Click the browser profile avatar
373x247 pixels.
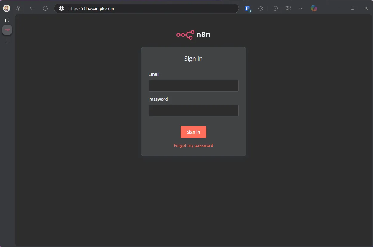coord(7,8)
